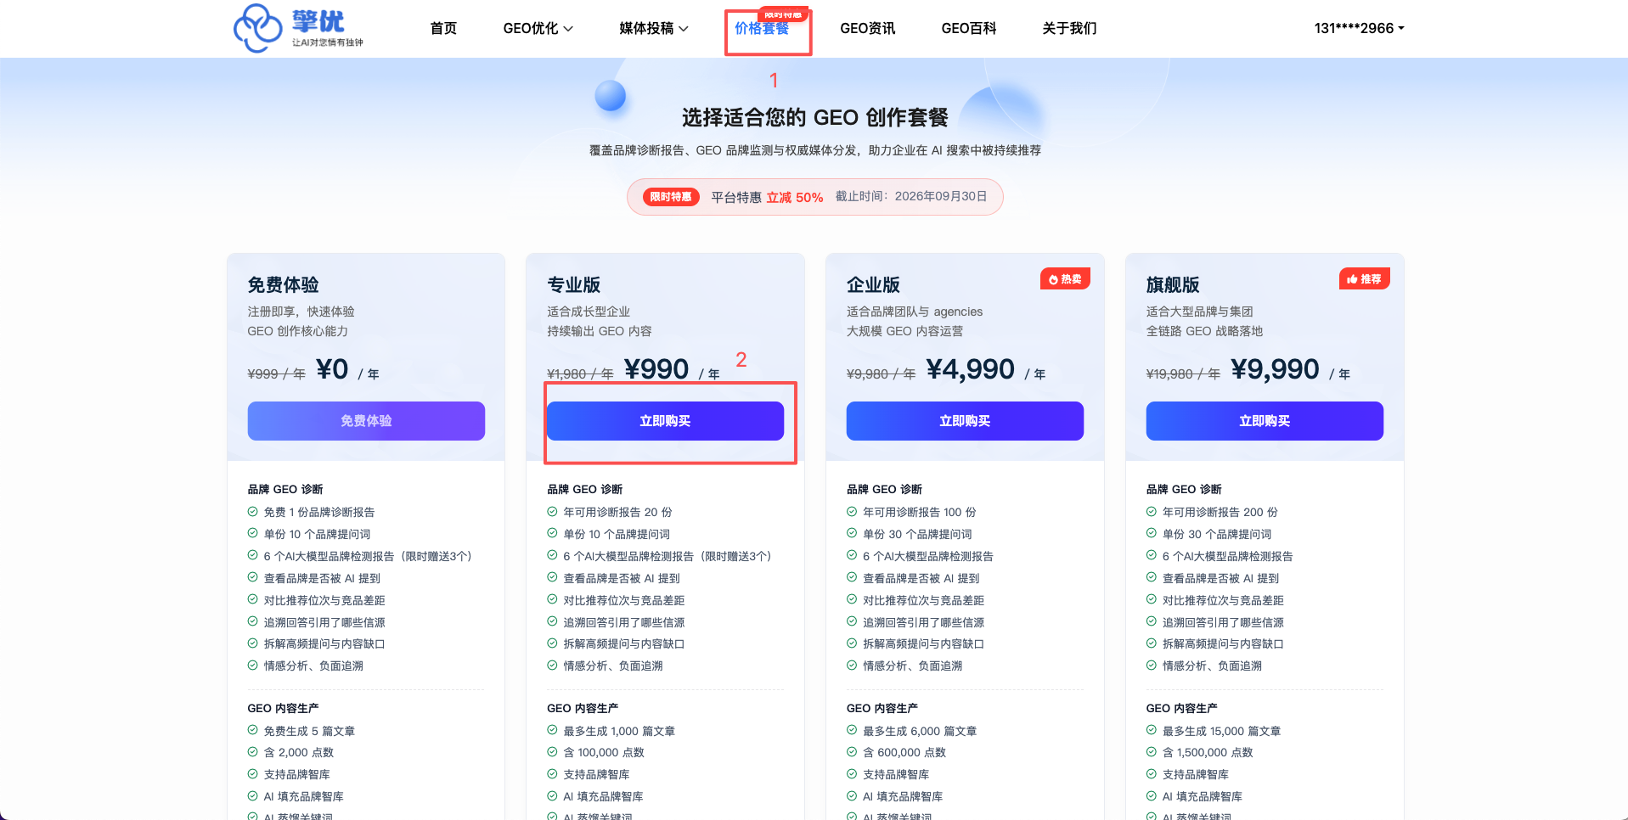
Task: Click check icon beside 最多生成 15,000 篇文章
Action: click(1152, 730)
